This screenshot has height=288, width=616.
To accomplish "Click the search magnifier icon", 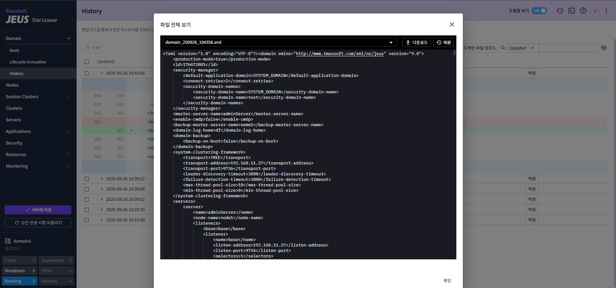I will point(503,48).
